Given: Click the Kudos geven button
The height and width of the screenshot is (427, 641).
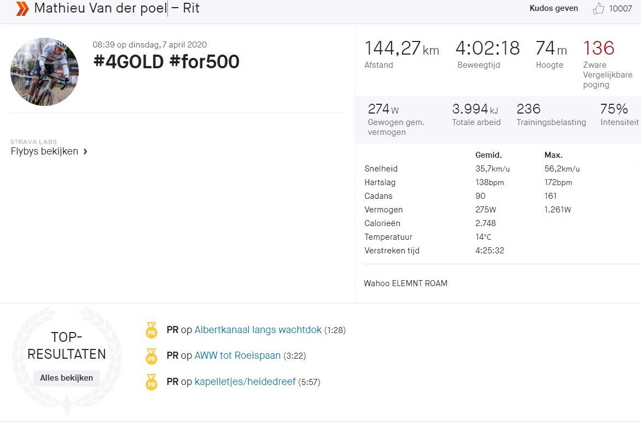Looking at the screenshot, I should pos(553,8).
